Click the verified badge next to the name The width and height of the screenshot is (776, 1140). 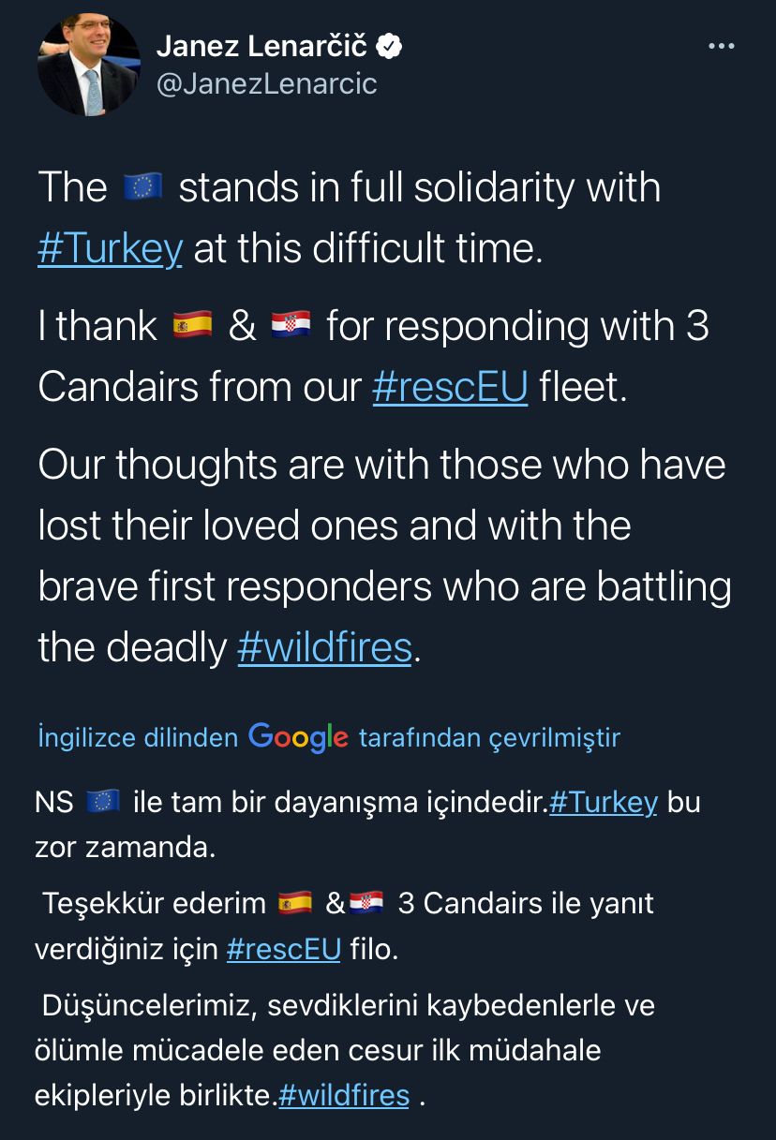coord(390,46)
